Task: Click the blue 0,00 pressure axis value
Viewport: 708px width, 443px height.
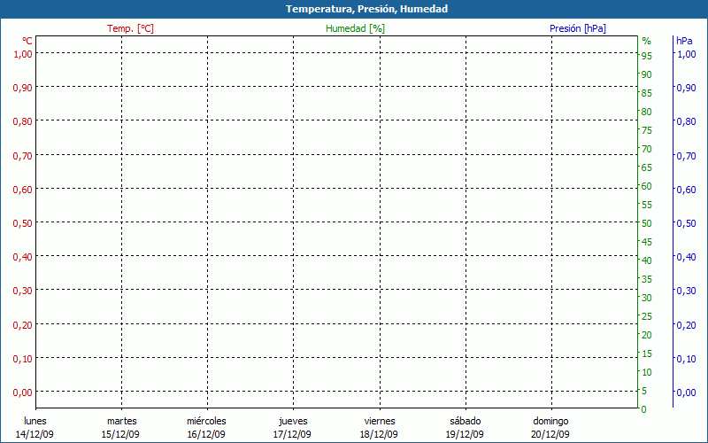Action: (685, 392)
